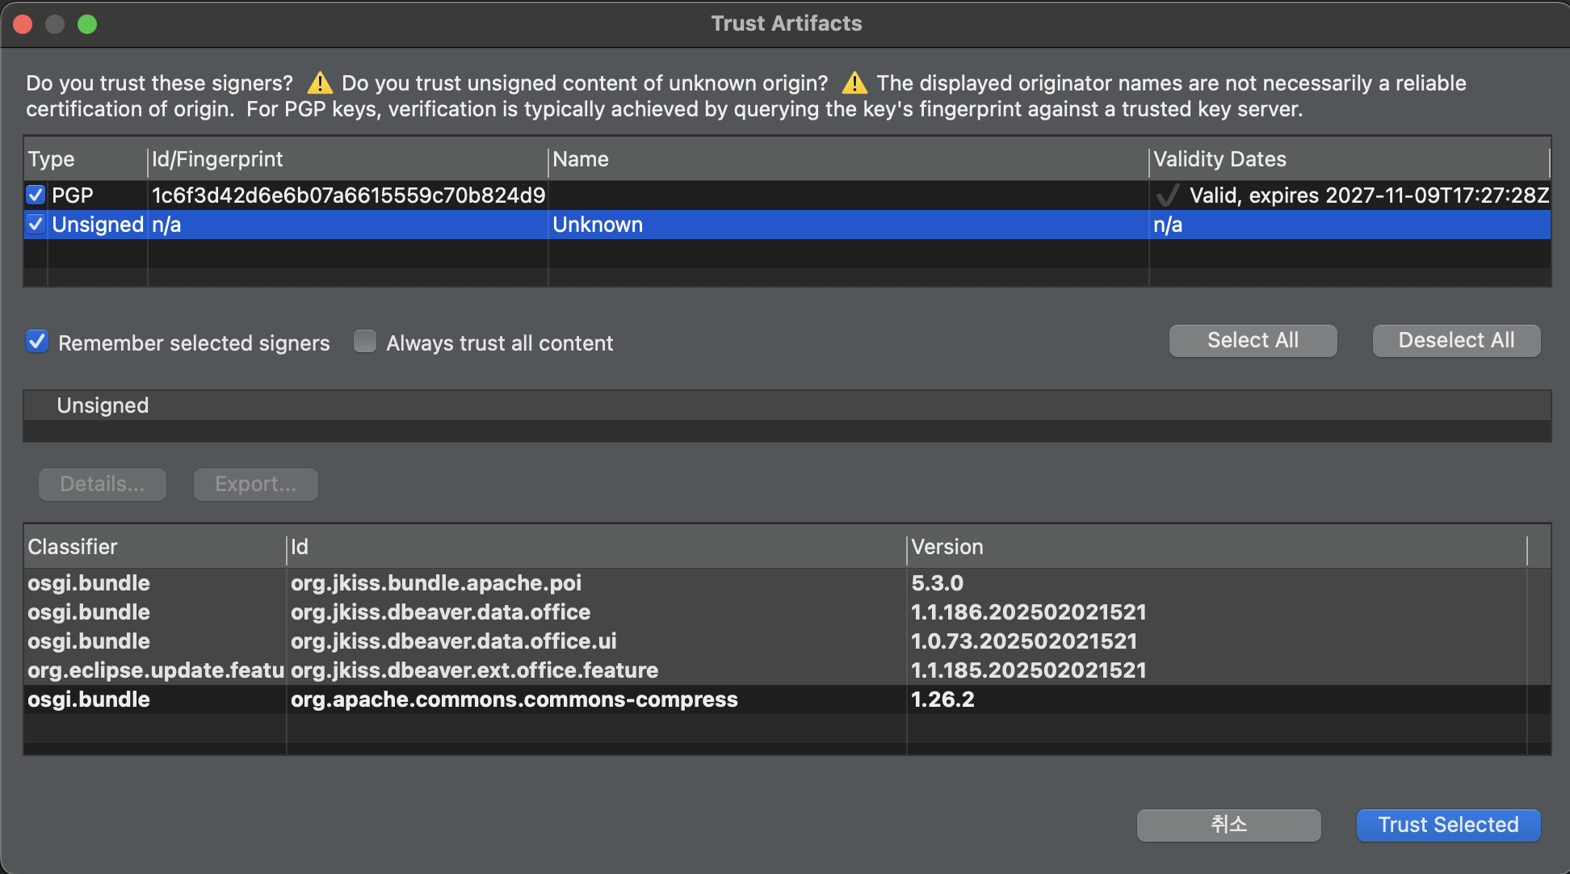The image size is (1570, 874).
Task: Uncheck the PGP signer checkbox
Action: (x=36, y=195)
